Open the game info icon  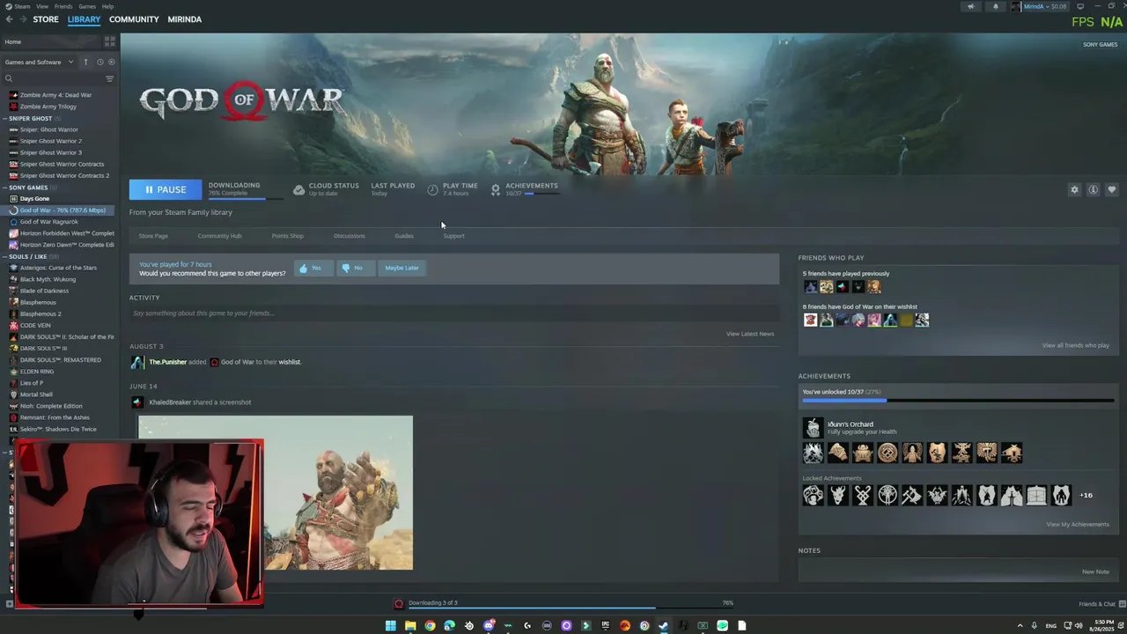[x=1093, y=189]
